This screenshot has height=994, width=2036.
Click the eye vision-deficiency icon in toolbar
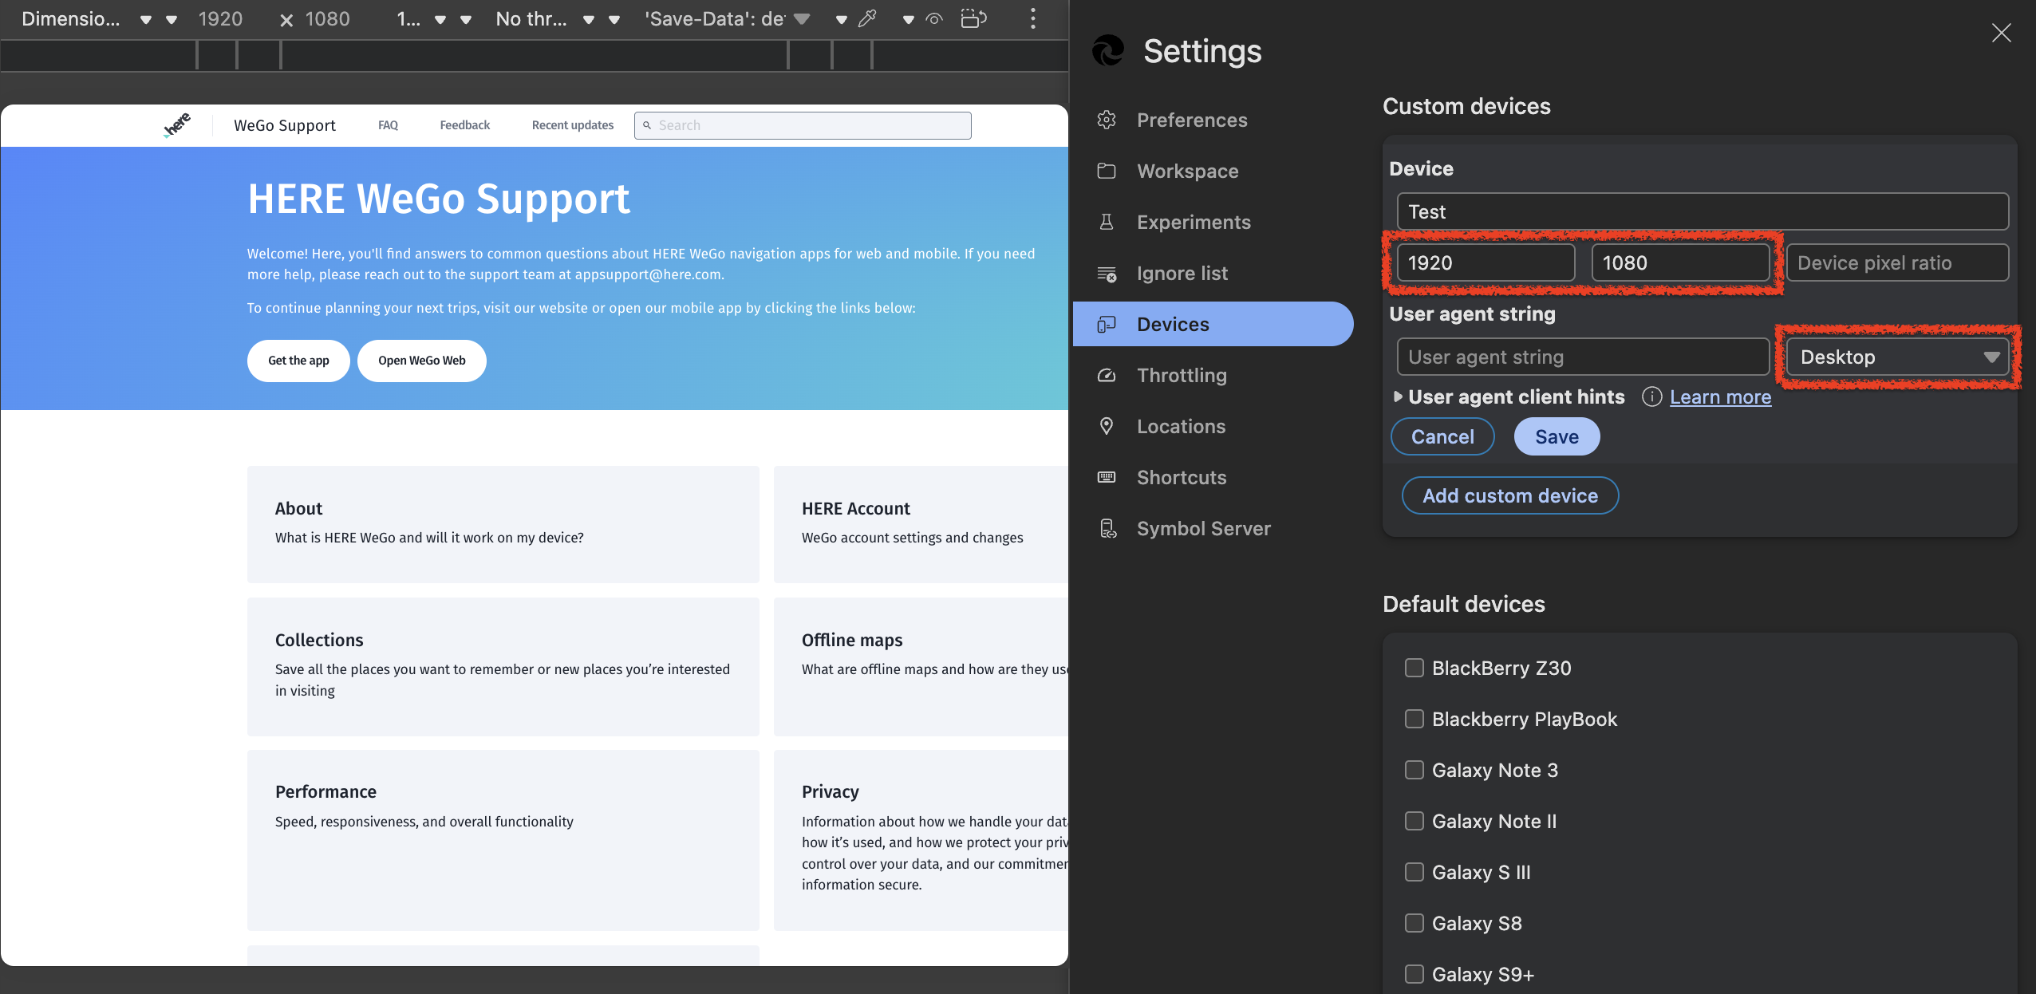coord(934,18)
